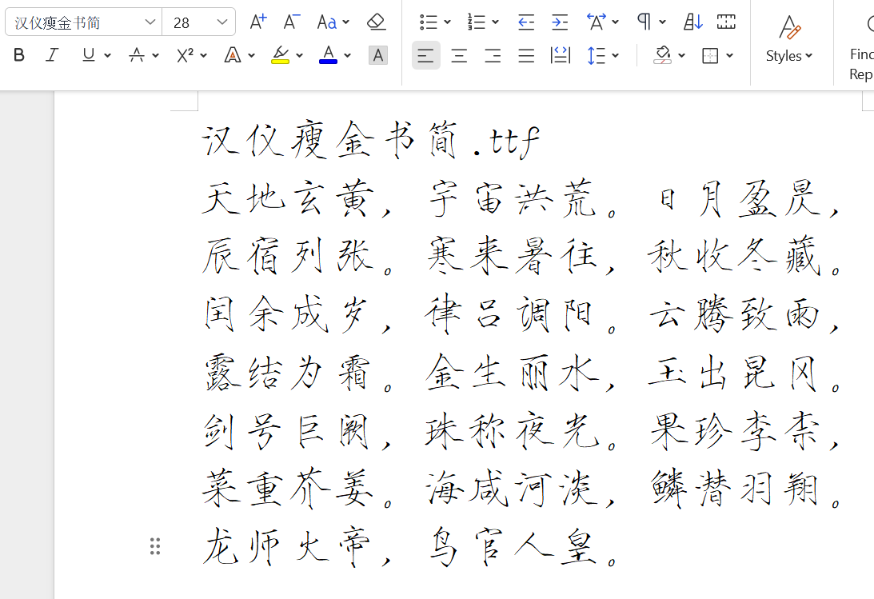Toggle bold formatting with the B icon
This screenshot has height=599, width=874.
18,54
